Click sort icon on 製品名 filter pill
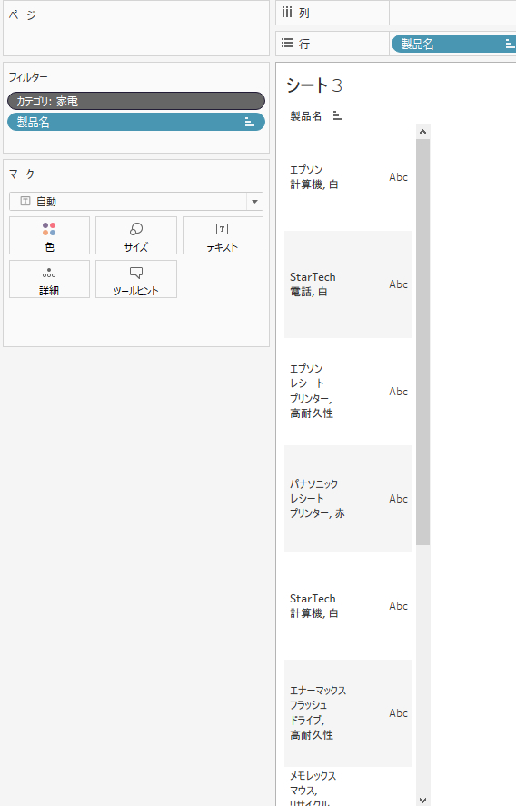Image resolution: width=516 pixels, height=806 pixels. coord(249,122)
